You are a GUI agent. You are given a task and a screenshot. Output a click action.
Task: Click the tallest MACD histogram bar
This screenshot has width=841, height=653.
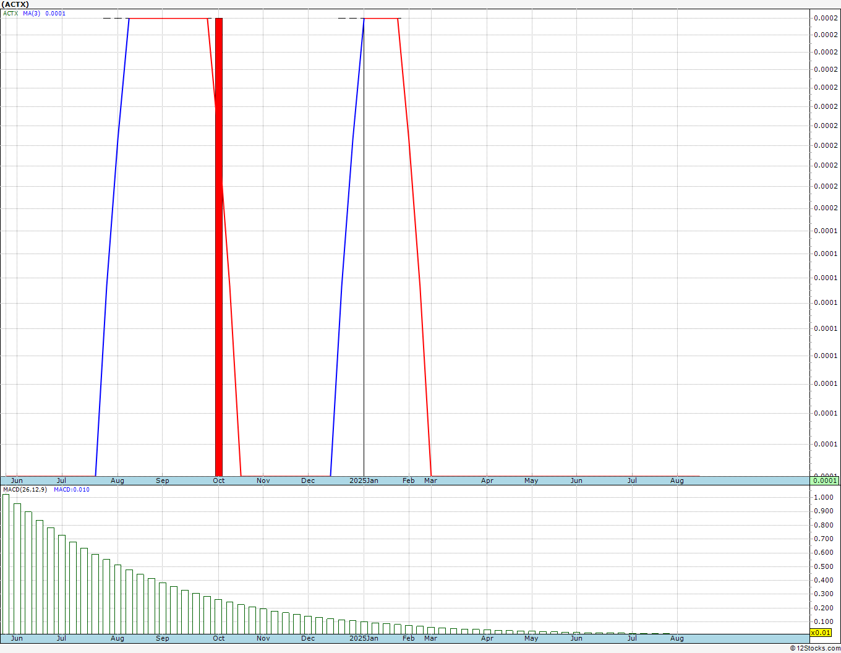(6, 563)
